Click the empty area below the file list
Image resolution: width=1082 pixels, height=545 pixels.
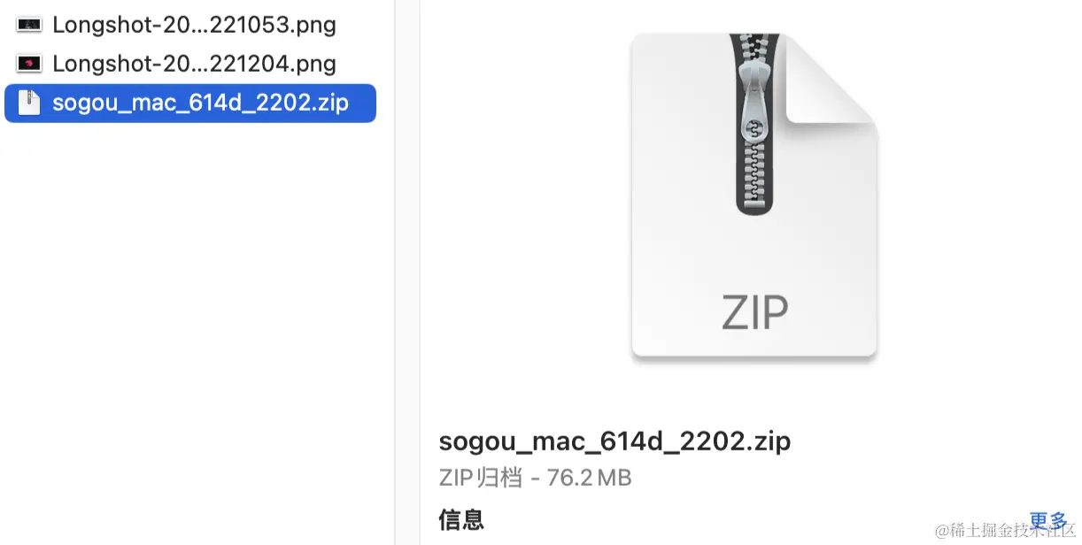pyautogui.click(x=195, y=336)
